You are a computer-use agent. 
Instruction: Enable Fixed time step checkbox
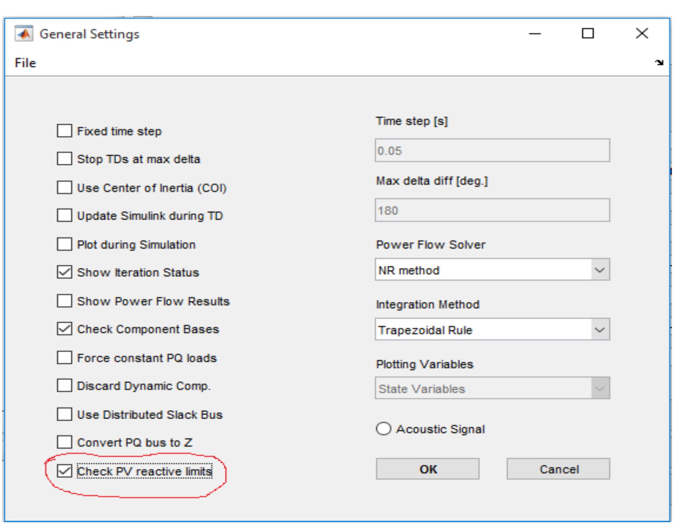coord(64,131)
